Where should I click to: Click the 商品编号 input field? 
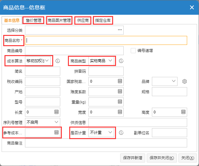click(74, 51)
